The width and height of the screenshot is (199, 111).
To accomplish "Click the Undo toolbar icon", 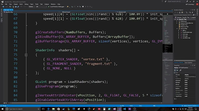I will pos(21,7).
